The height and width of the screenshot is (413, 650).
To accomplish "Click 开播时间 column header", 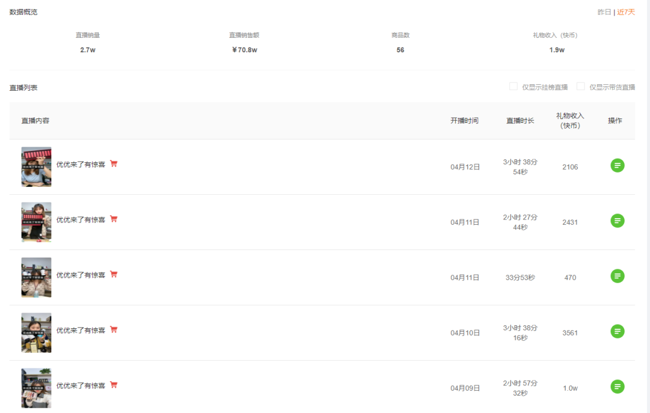I will point(464,121).
